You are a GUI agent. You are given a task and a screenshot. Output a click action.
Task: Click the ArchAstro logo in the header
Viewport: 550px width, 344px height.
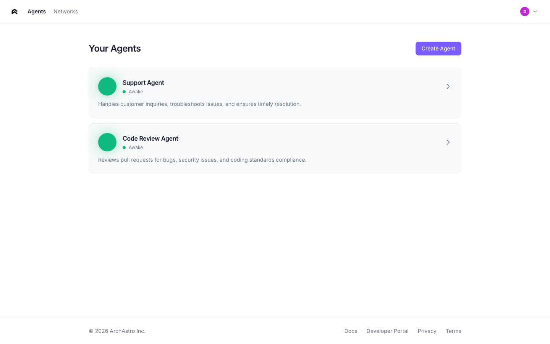click(x=15, y=11)
